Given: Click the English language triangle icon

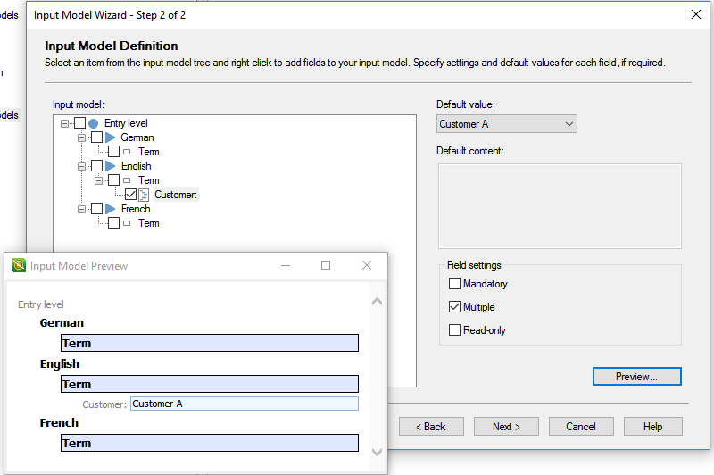Looking at the screenshot, I should click(111, 166).
